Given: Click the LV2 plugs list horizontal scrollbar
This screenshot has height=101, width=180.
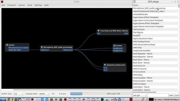Looking at the screenshot, I should click(x=145, y=92).
